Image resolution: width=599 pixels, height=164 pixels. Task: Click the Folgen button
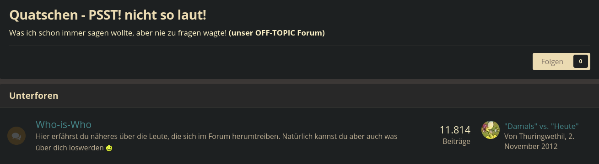(x=561, y=61)
